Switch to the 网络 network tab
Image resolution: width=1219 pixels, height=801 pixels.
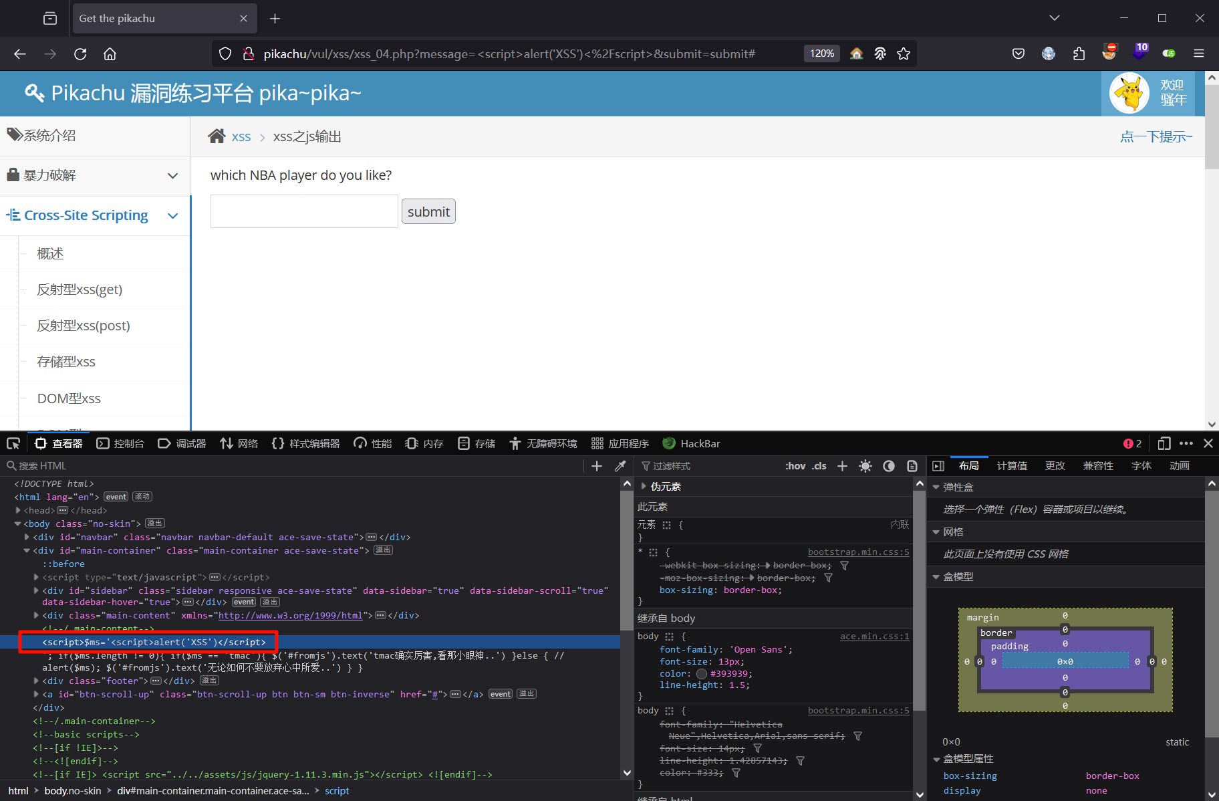point(239,443)
